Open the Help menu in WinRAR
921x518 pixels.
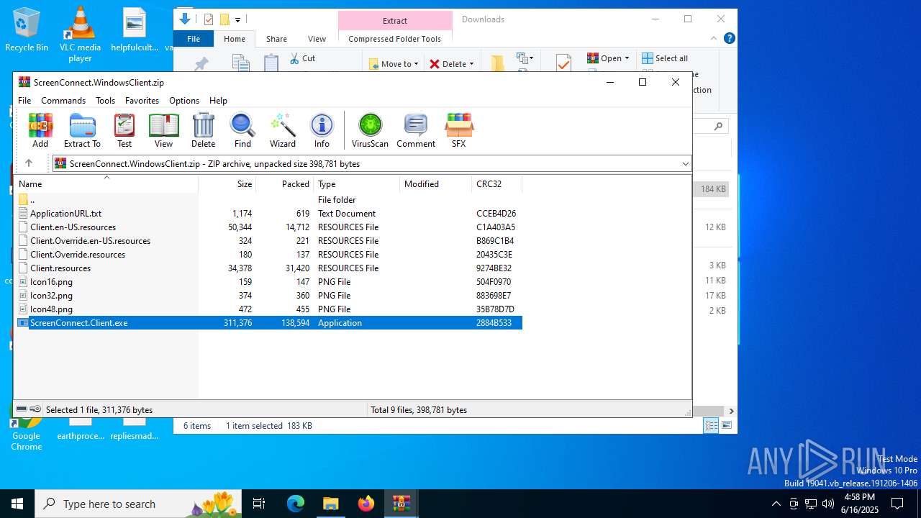point(218,101)
